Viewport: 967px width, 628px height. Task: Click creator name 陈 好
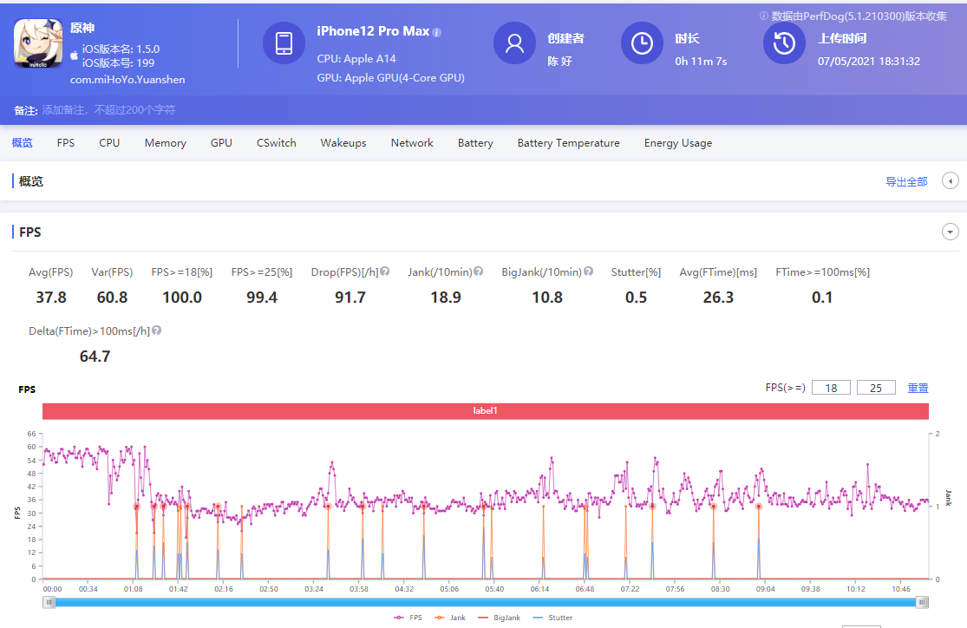[560, 61]
